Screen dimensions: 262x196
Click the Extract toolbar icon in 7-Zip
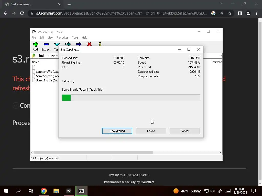click(x=46, y=46)
